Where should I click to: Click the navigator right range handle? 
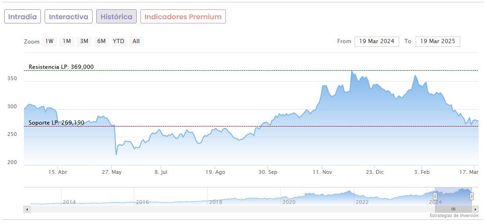tap(472, 196)
